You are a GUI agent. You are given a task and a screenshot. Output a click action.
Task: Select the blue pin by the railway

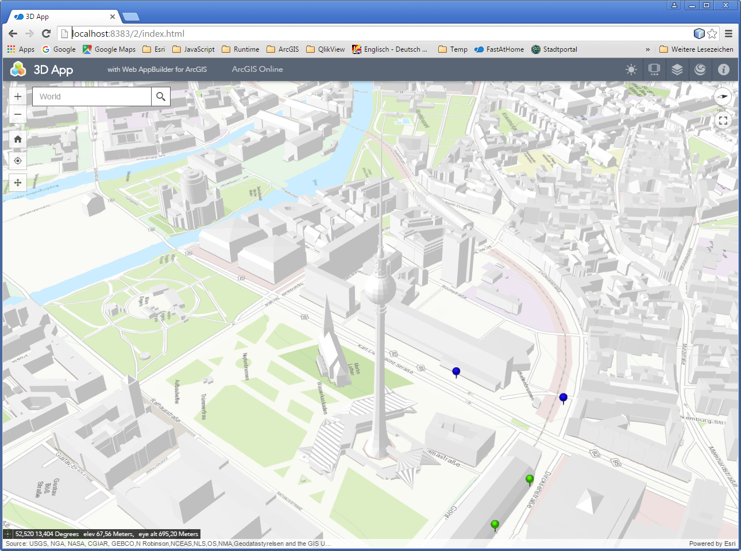point(564,398)
